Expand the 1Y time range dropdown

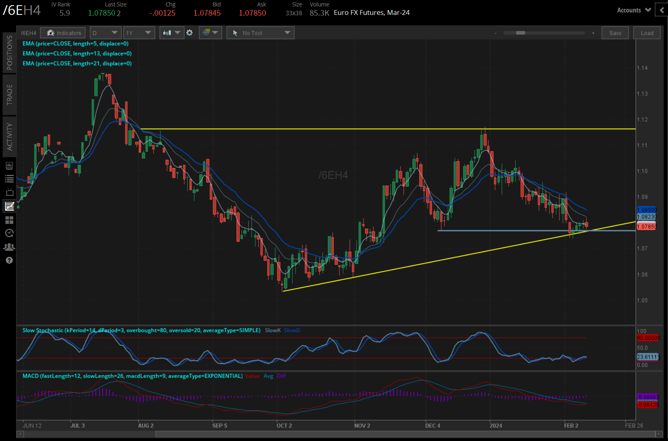[x=138, y=33]
